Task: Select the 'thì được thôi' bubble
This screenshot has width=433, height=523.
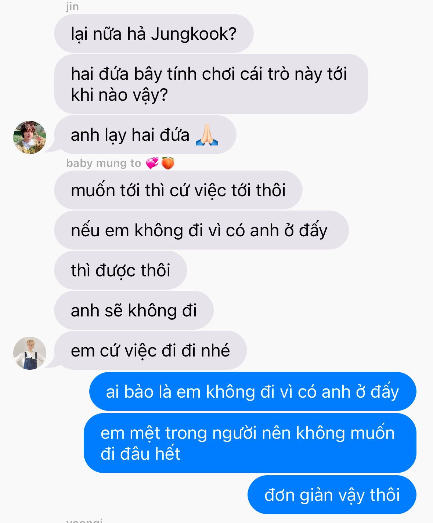Action: [121, 270]
